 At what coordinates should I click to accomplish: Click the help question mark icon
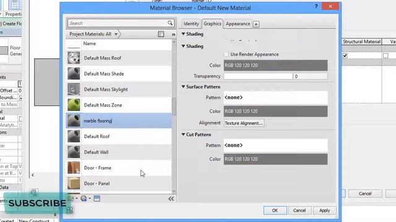click(316, 6)
